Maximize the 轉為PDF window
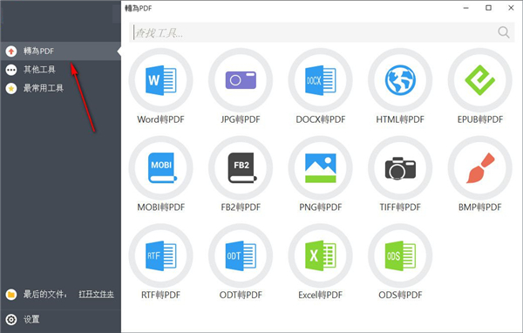Image resolution: width=523 pixels, height=333 pixels. pos(488,8)
